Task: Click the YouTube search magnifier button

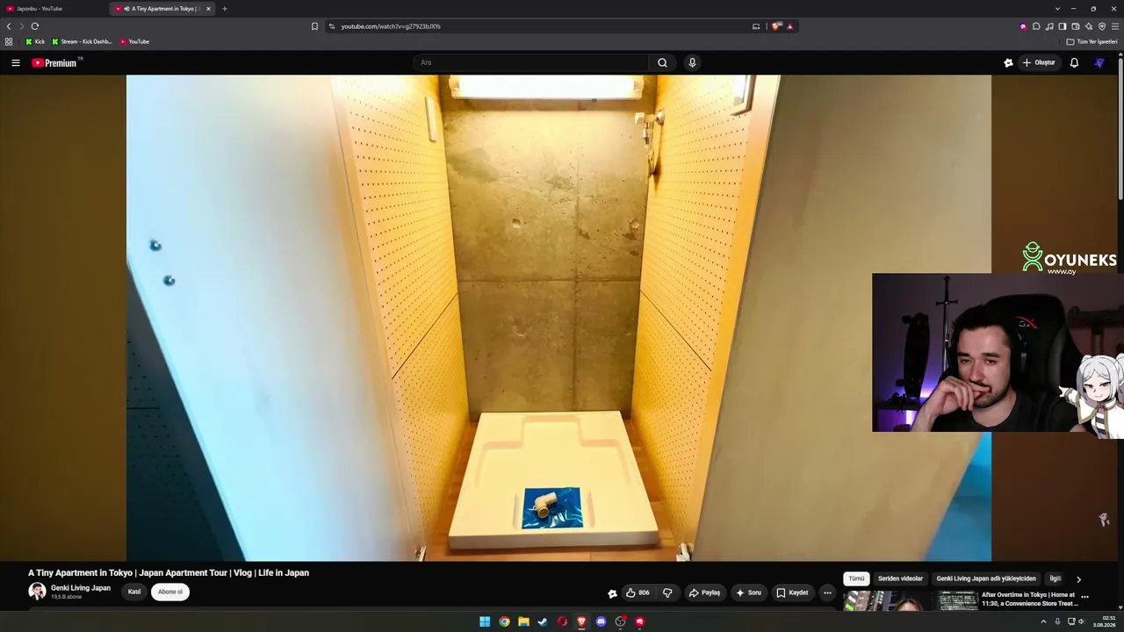Action: [663, 62]
